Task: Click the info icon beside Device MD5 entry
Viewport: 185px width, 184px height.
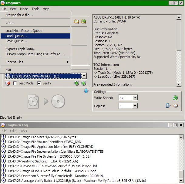Action: pos(4,166)
